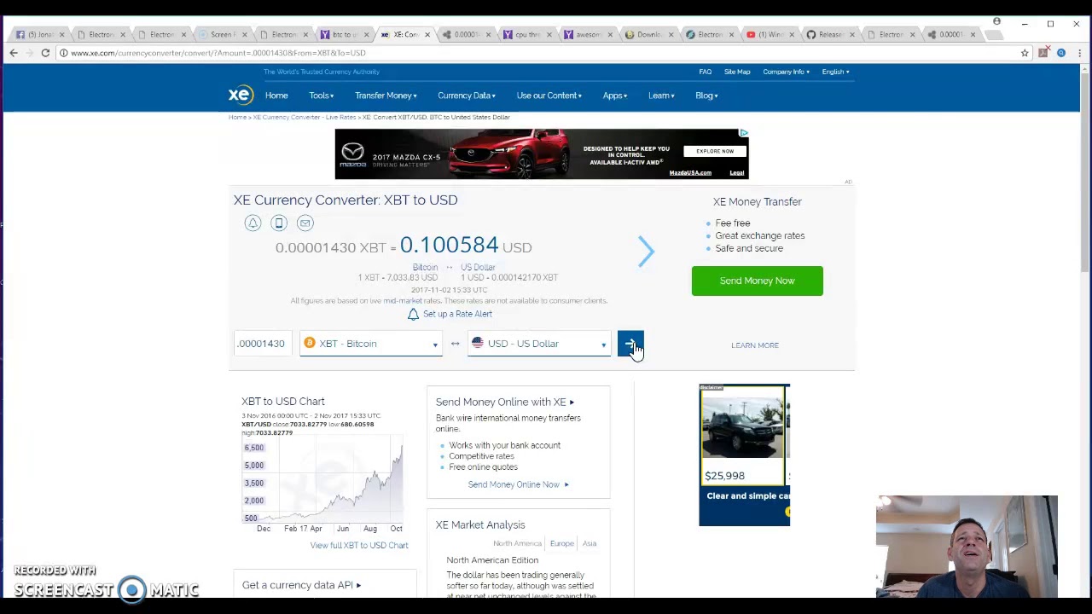Viewport: 1092px width, 614px height.
Task: Switch to the Screen Recorder tab
Action: click(x=222, y=34)
